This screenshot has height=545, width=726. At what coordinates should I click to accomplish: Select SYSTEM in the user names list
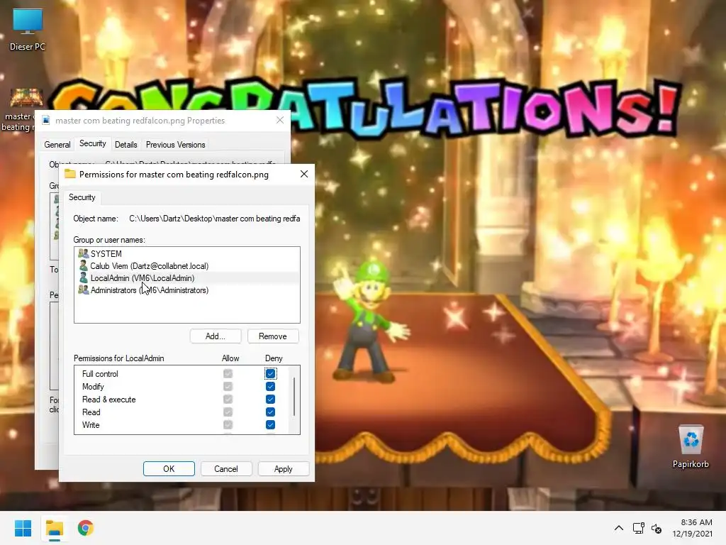coord(187,253)
